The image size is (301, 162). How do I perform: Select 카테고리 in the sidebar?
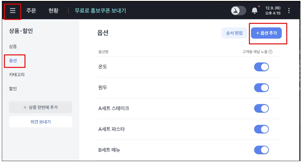point(17,75)
